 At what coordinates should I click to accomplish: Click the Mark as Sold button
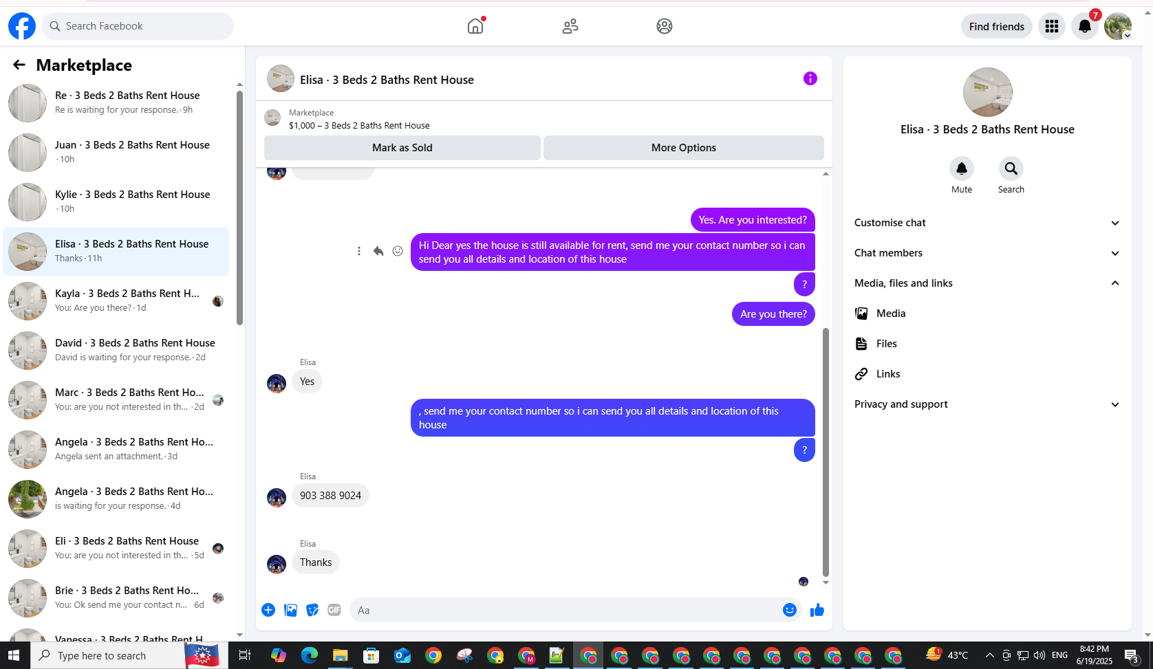[x=402, y=148]
